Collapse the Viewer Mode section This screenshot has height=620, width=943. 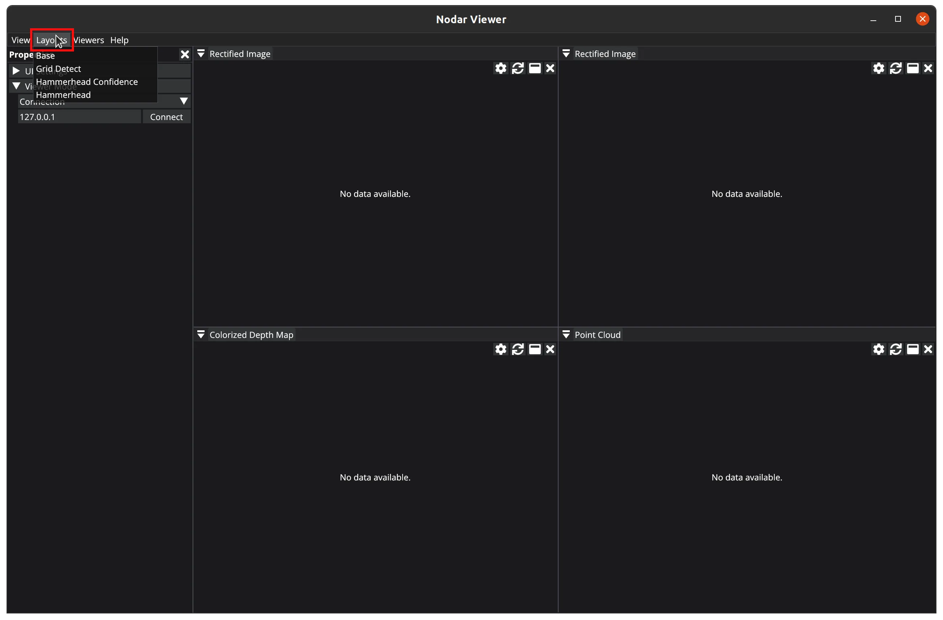coord(16,86)
